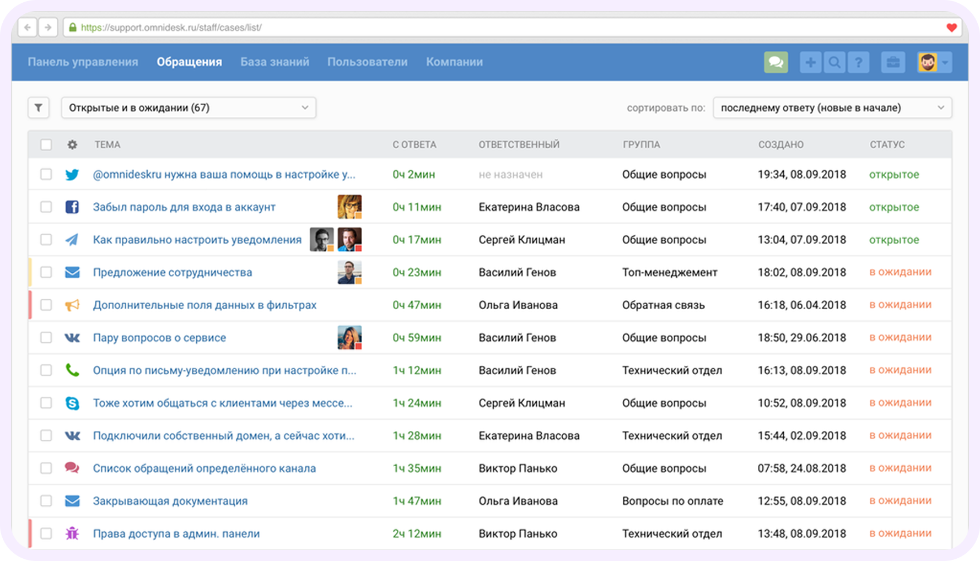Expand the sort order dropdown 'последнему ответу'
The width and height of the screenshot is (980, 561).
coord(832,107)
